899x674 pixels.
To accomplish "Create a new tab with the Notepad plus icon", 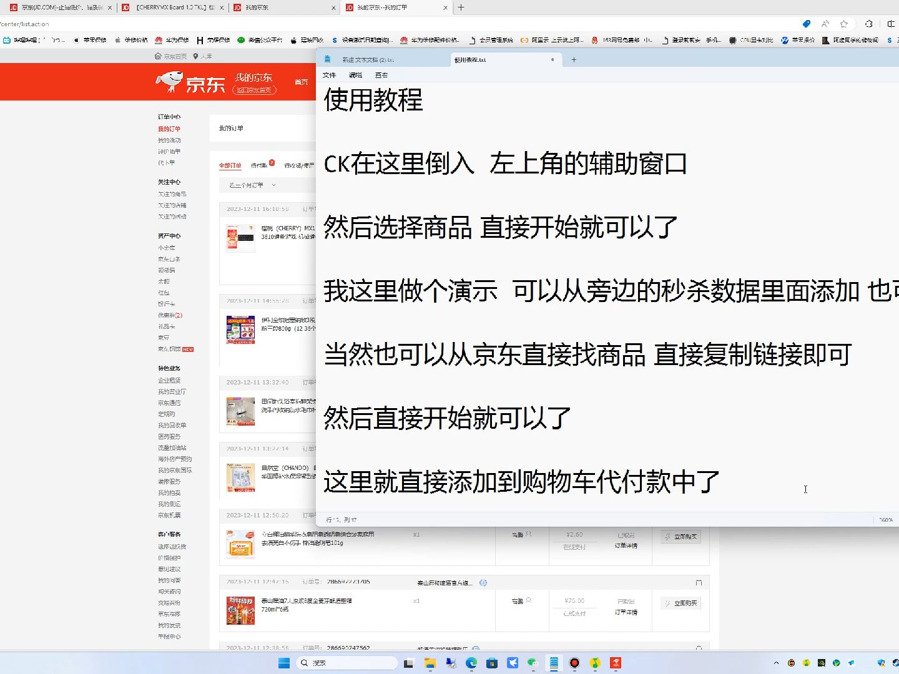I will pyautogui.click(x=573, y=59).
